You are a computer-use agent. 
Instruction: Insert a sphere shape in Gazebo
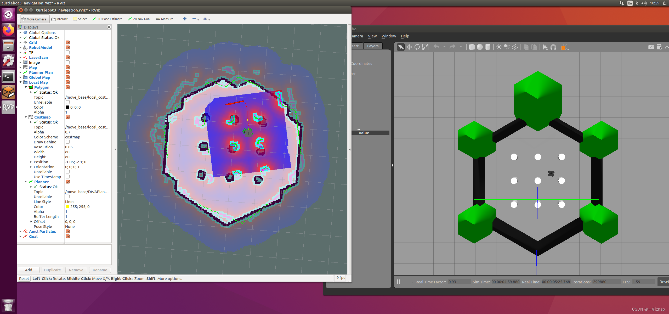coord(480,47)
